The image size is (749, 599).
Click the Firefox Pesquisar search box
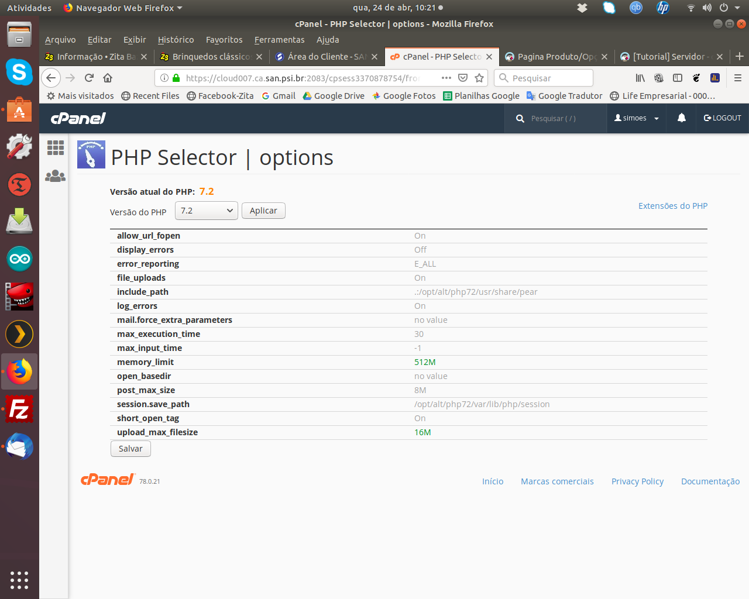544,78
